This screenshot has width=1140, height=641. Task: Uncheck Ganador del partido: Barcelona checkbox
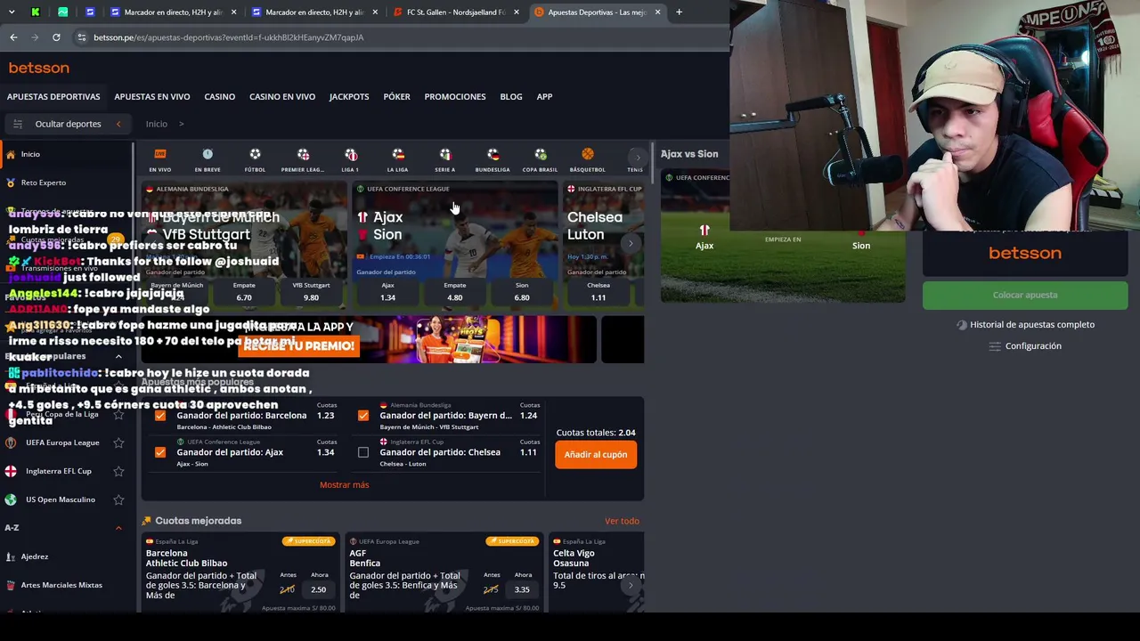[x=160, y=416]
